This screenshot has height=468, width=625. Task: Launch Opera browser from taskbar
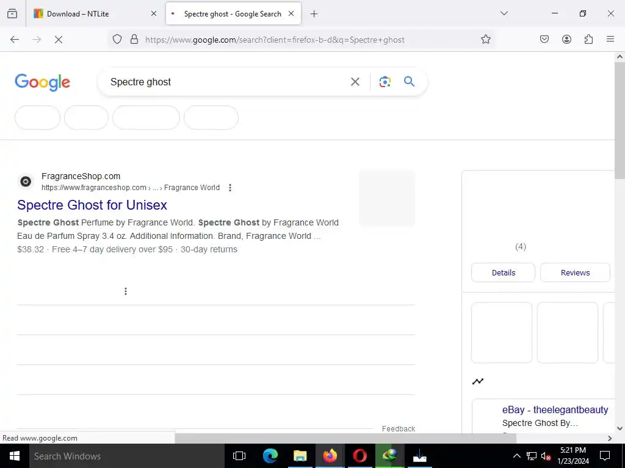coord(359,456)
